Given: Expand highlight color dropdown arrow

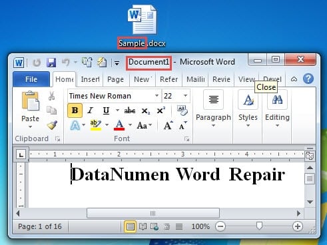Looking at the screenshot, I should coord(107,125).
